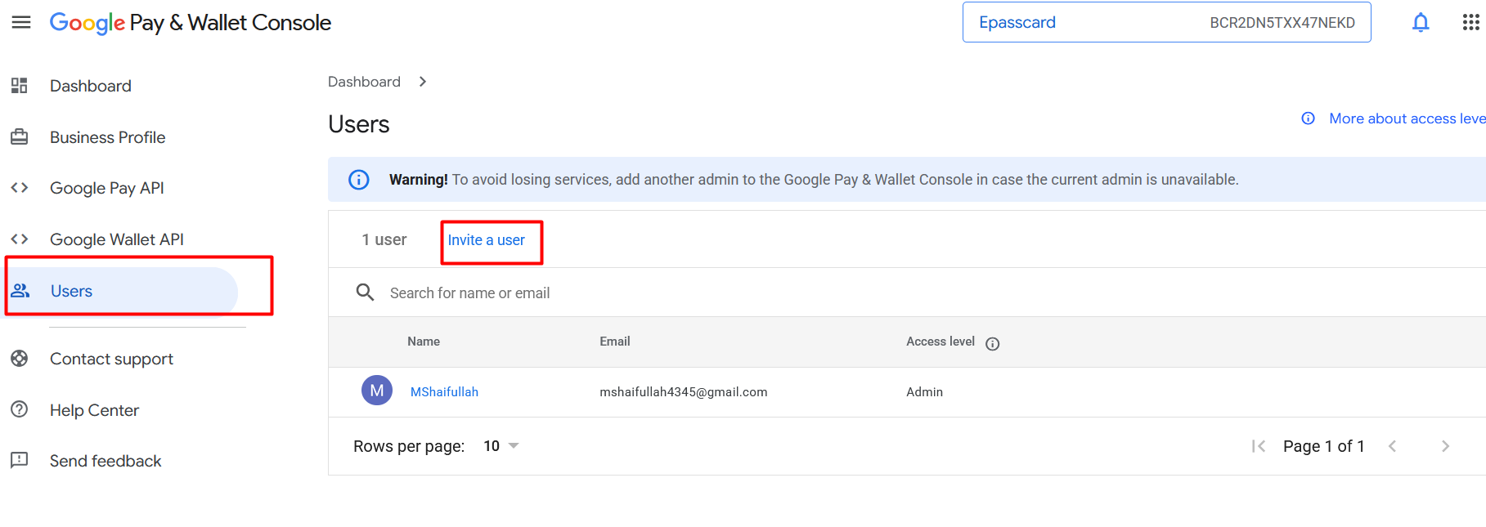Click the search magnifier icon
This screenshot has width=1486, height=527.
tap(365, 292)
